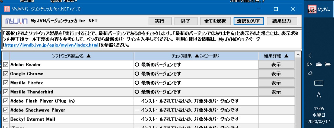This screenshot has width=334, height=128.
Task: Click the MyJVN title bar app icon
Action: point(7,9)
